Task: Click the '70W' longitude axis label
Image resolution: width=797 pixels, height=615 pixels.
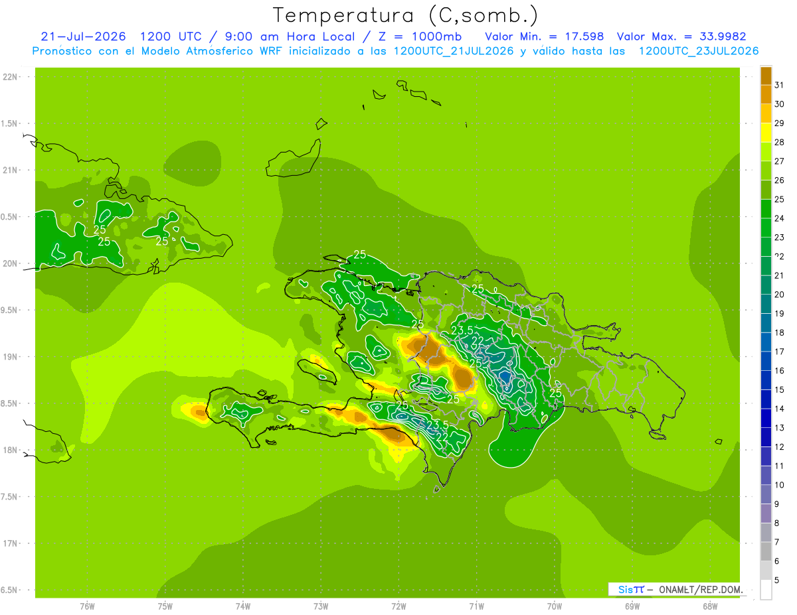Action: tap(555, 606)
